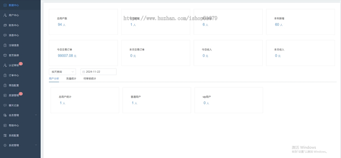Click the 筛选配置 icon
Image resolution: width=341 pixels, height=158 pixels.
5,85
